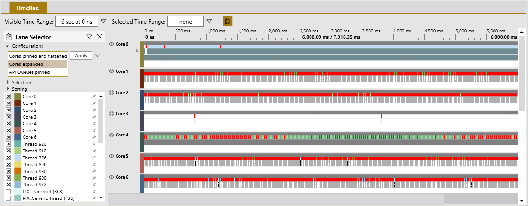Click the small square toggle on Core 0 lane
The height and width of the screenshot is (206, 528).
(137, 51)
